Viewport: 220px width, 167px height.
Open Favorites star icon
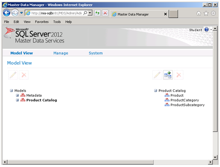click(x=206, y=13)
